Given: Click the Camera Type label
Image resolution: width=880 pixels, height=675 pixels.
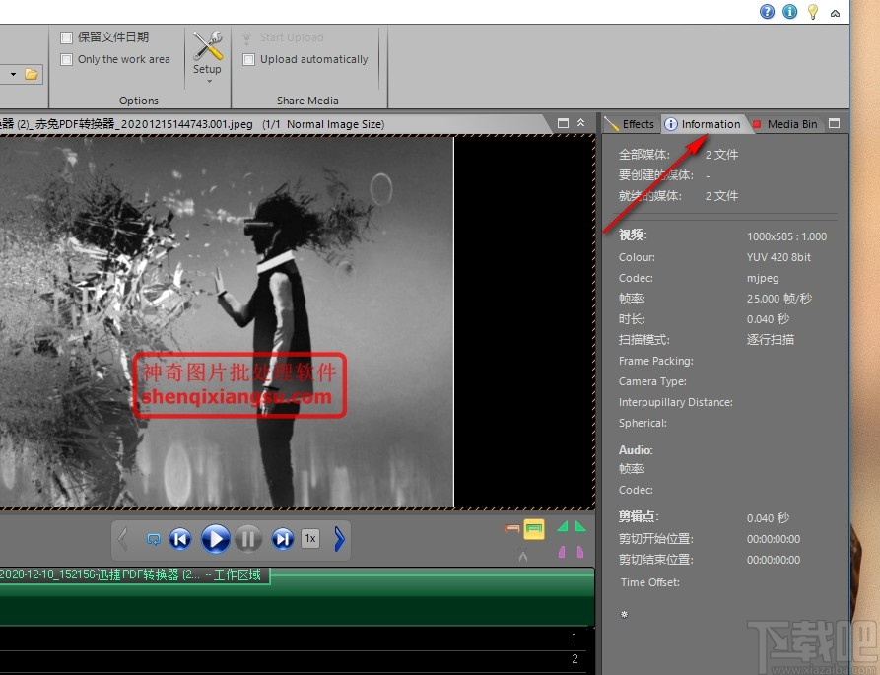Looking at the screenshot, I should pos(652,381).
